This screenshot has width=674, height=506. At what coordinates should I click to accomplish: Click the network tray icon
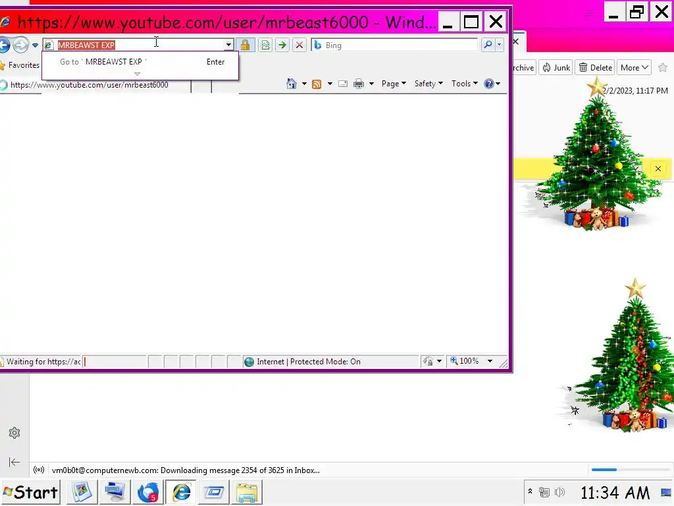coord(544,492)
